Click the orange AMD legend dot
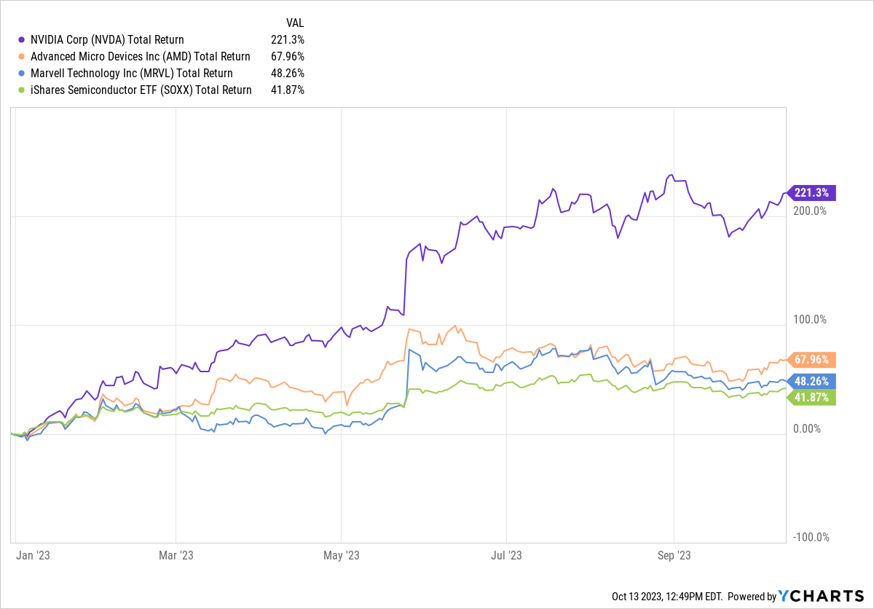 click(x=21, y=57)
